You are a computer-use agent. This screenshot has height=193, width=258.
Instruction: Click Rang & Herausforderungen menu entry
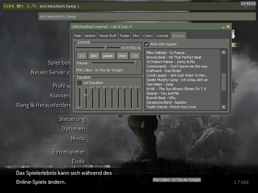[x=43, y=105]
